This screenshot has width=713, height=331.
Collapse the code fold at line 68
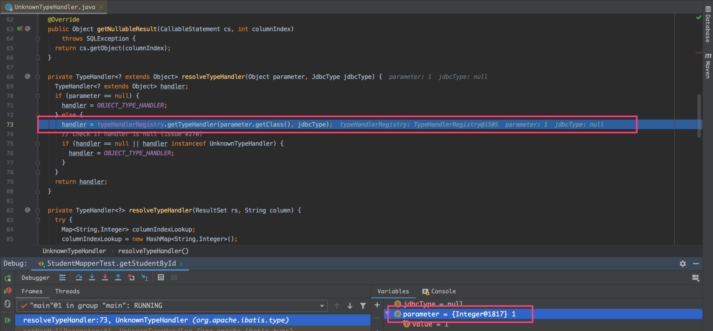(38, 77)
